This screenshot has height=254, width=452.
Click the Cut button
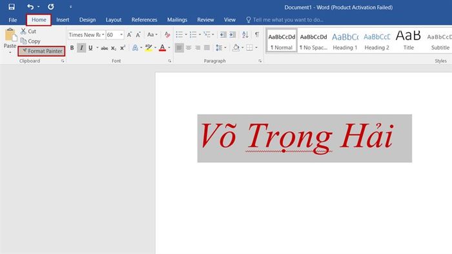pyautogui.click(x=28, y=32)
